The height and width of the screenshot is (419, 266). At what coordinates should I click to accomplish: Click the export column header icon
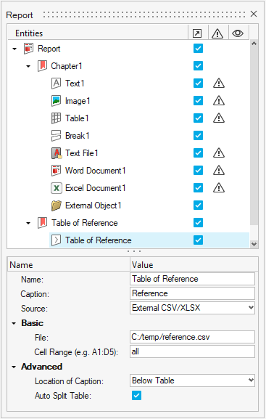coord(197,33)
